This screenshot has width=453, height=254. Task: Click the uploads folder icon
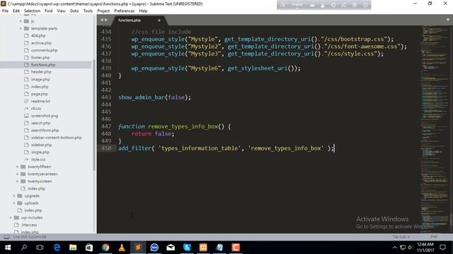point(20,203)
